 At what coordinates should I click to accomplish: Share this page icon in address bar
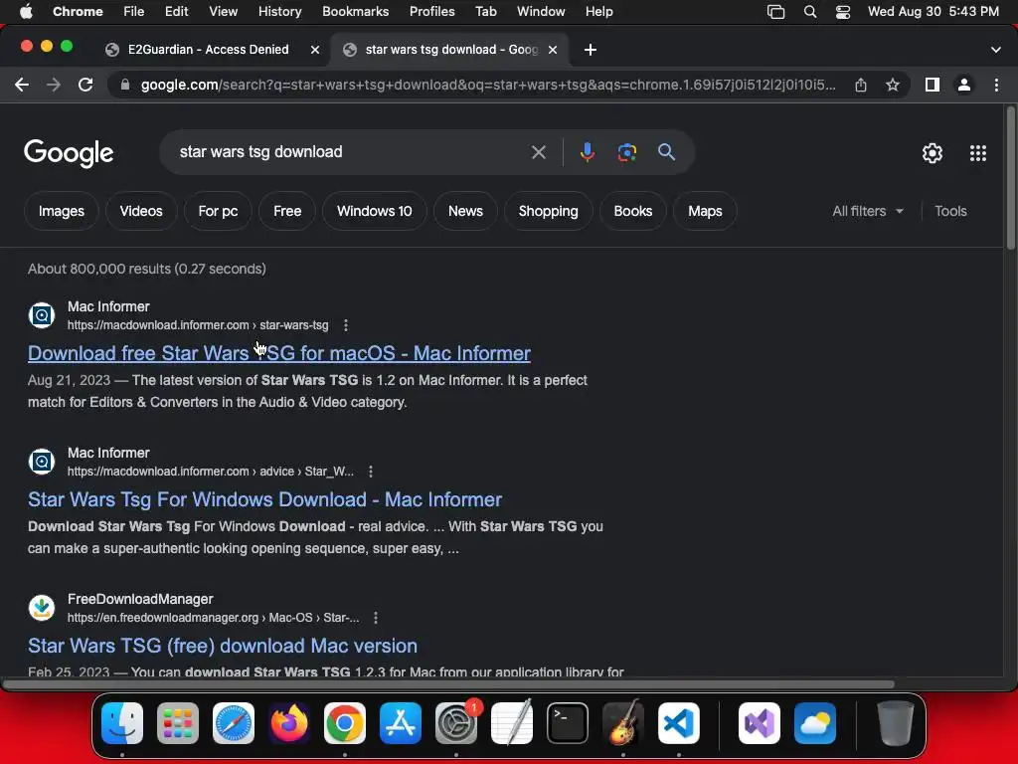(x=860, y=85)
